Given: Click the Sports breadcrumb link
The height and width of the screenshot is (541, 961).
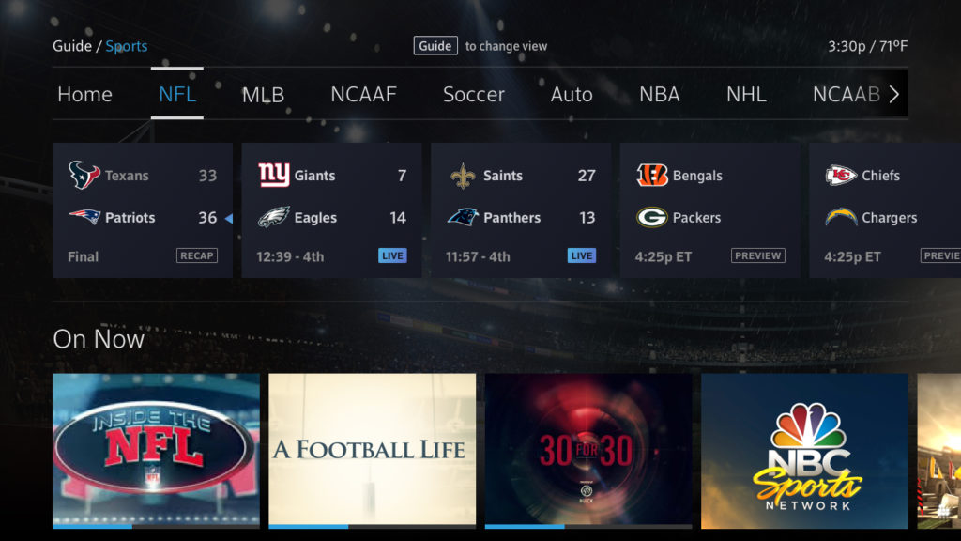Looking at the screenshot, I should pos(126,45).
